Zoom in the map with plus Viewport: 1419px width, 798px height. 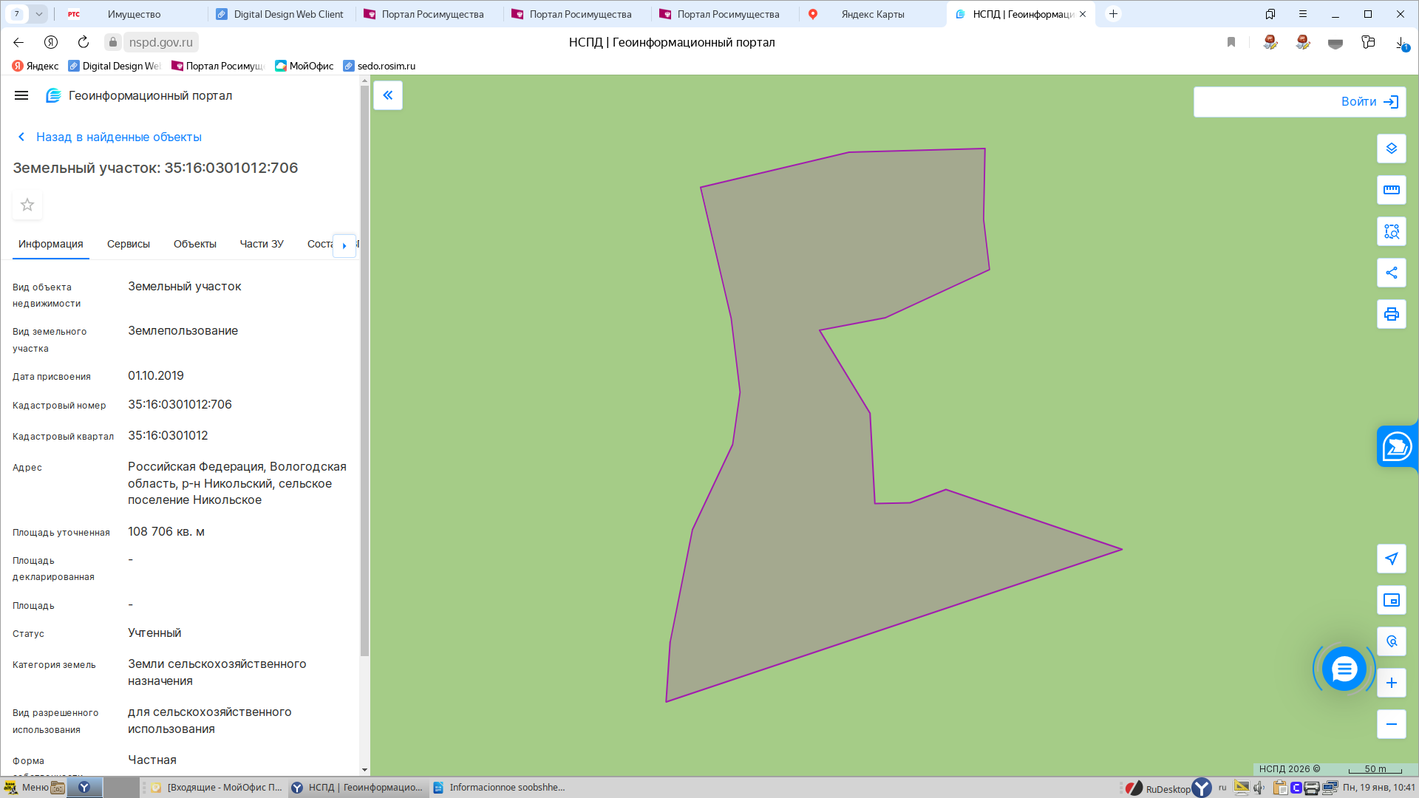1391,683
